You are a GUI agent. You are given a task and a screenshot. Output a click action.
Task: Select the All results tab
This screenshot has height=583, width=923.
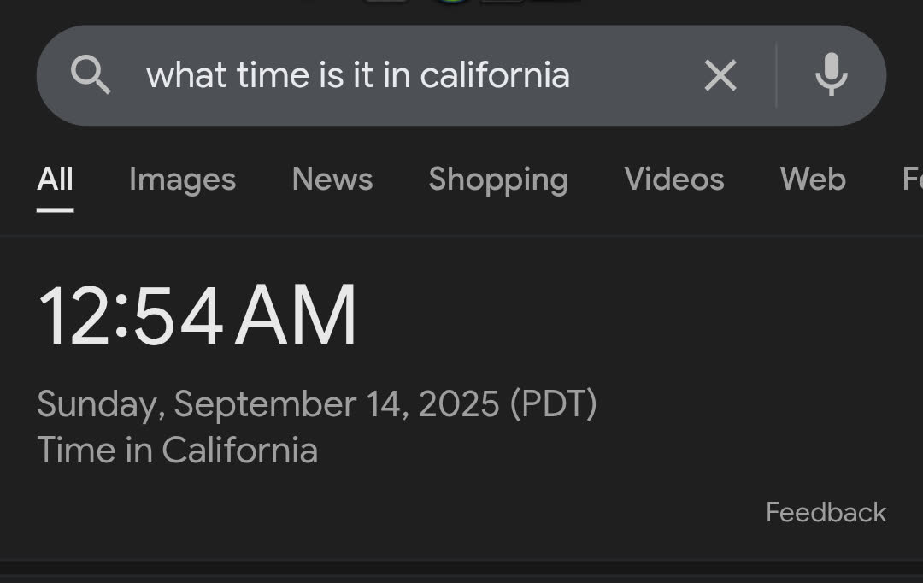(x=55, y=179)
